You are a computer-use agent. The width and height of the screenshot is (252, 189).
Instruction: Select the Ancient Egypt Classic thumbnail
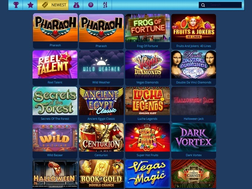(x=101, y=101)
